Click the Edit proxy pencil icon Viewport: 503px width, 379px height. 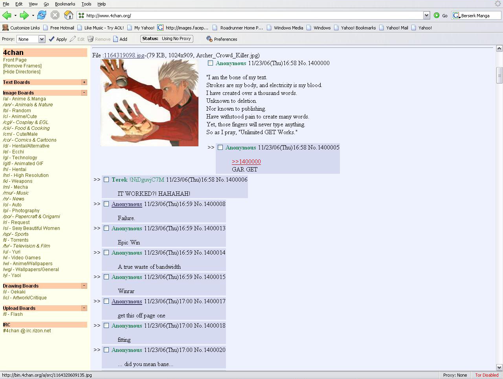(73, 39)
